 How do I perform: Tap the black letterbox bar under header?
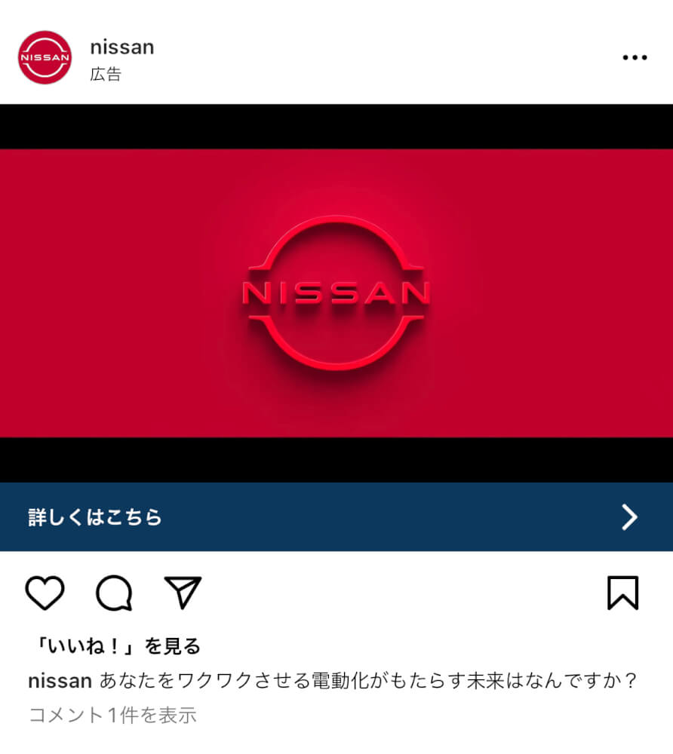[336, 127]
